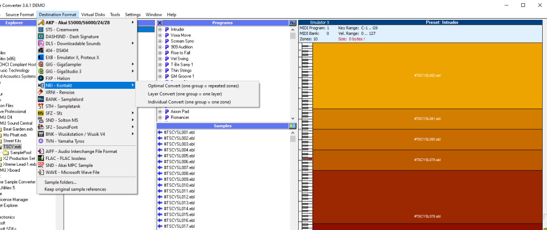Toggle Keep original sample references
The image size is (547, 230).
pos(75,189)
